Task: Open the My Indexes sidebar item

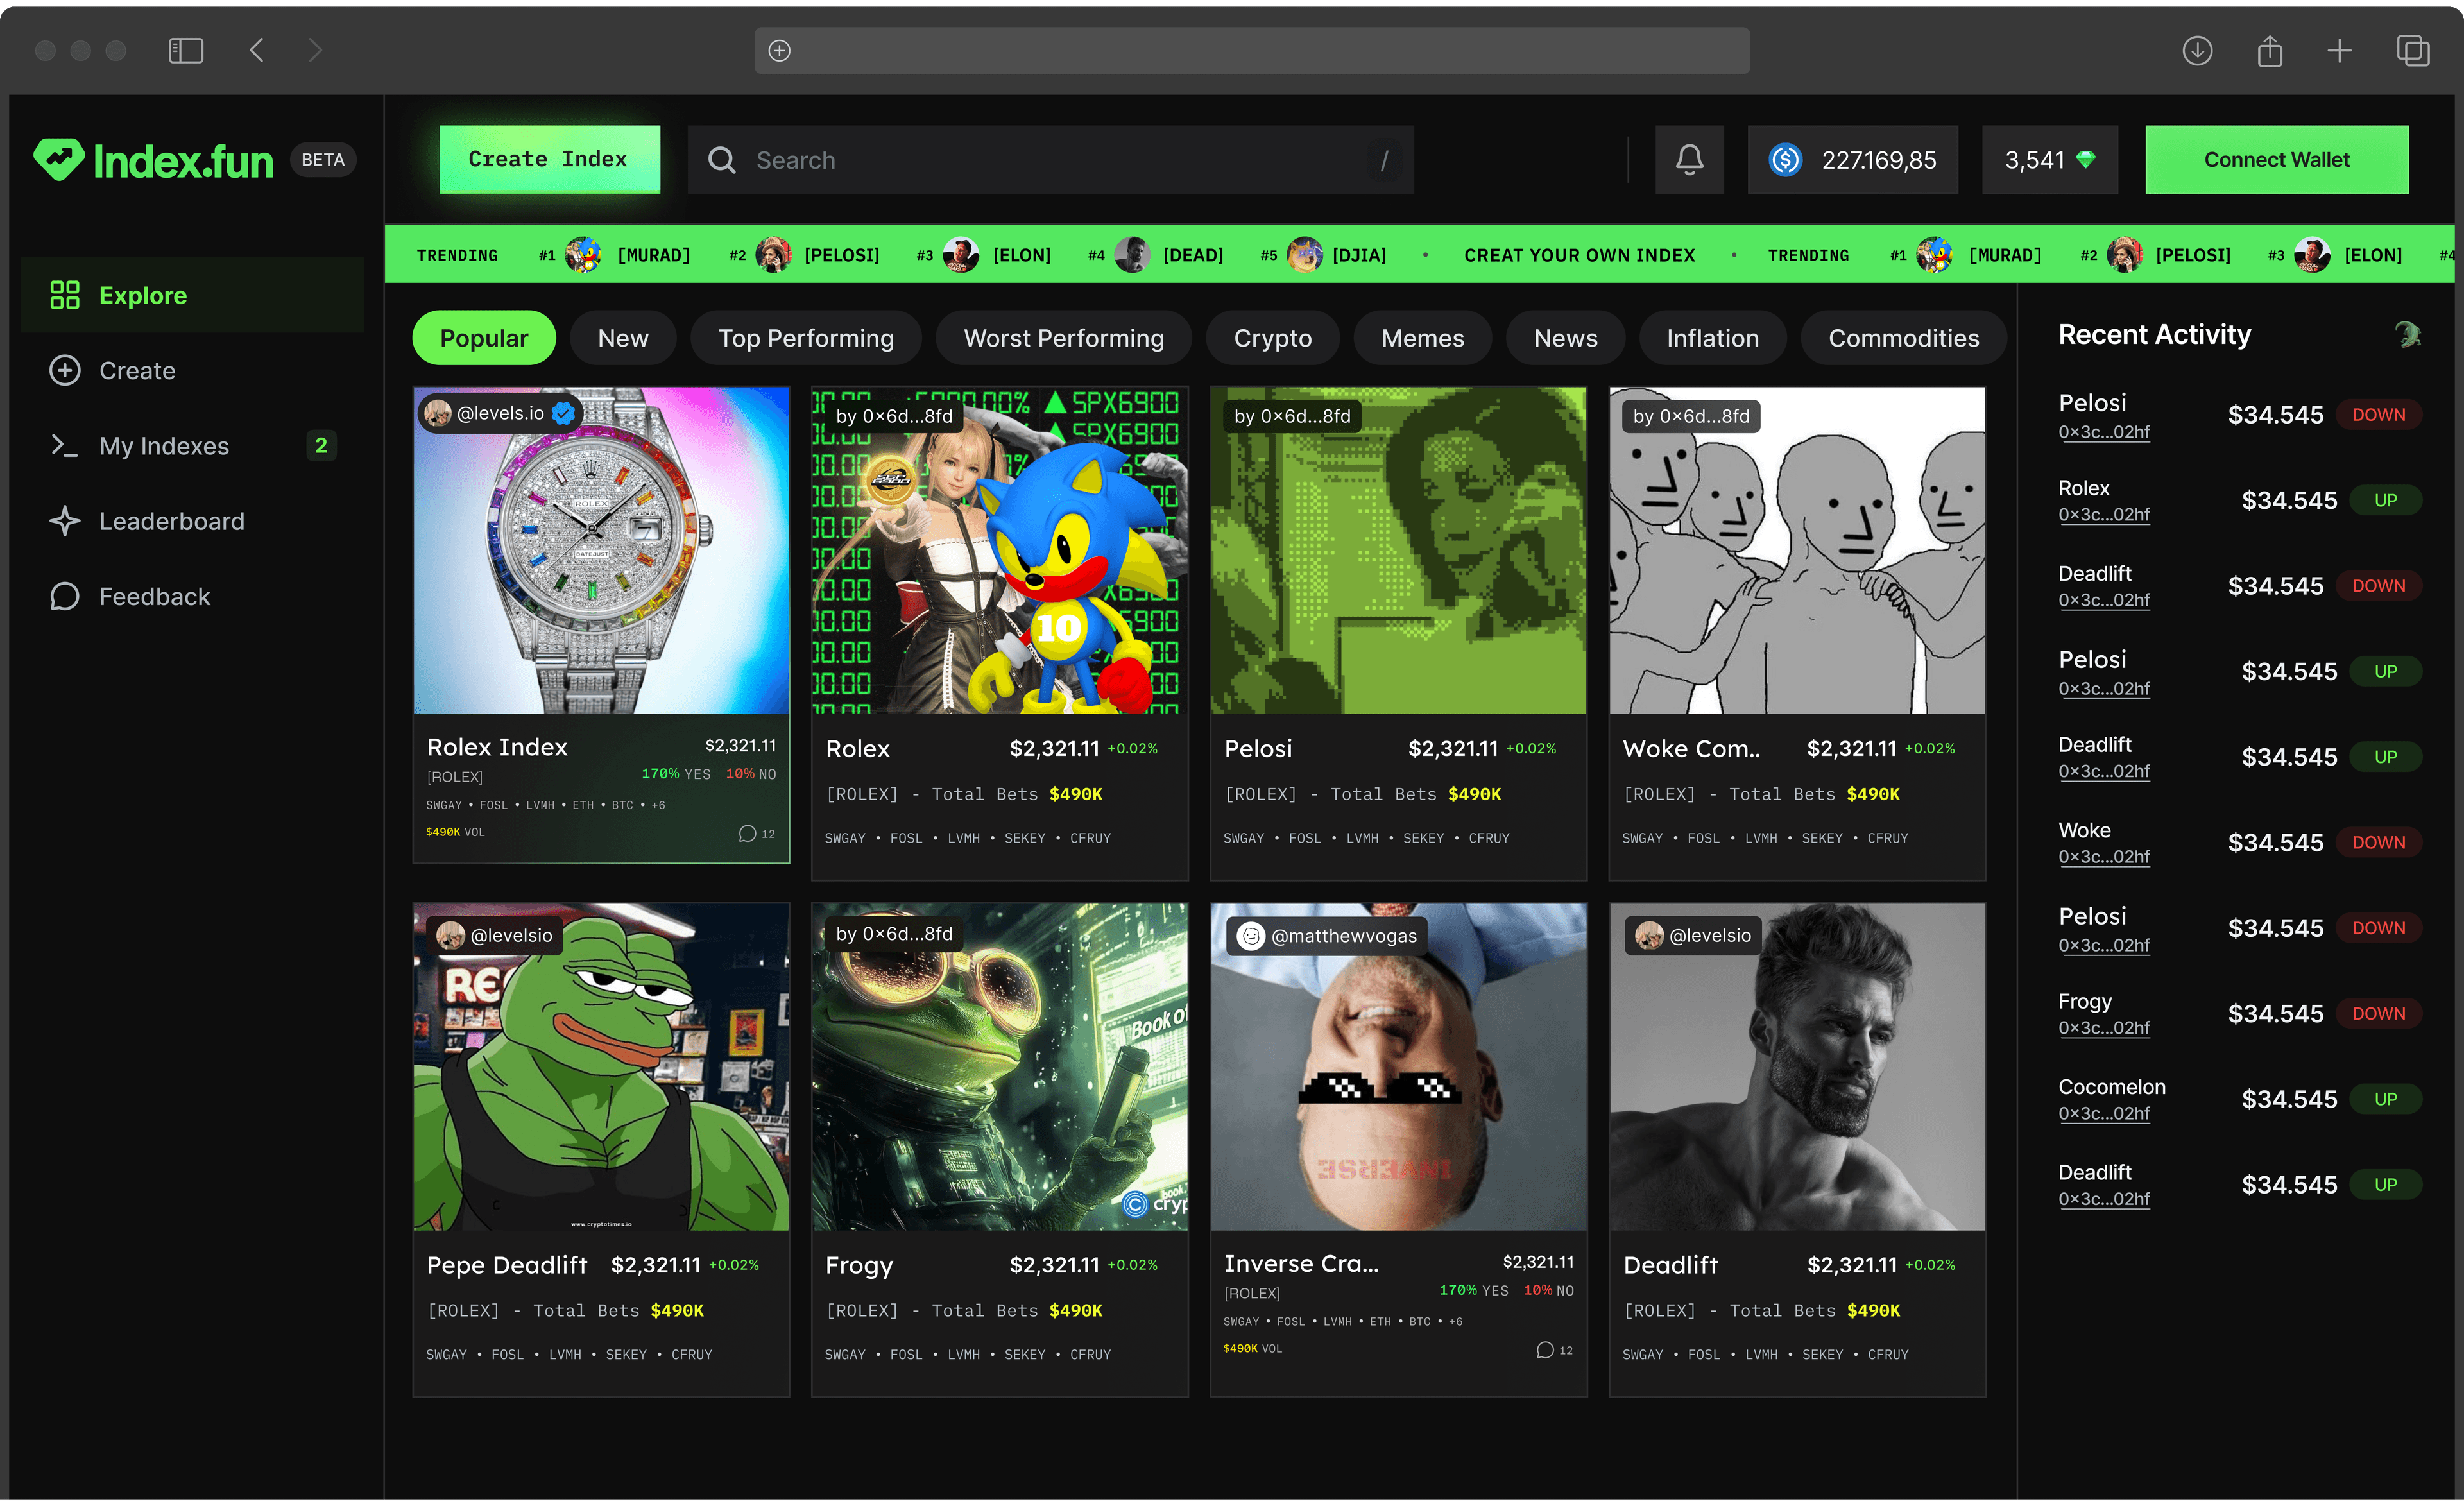Action: pyautogui.click(x=193, y=446)
